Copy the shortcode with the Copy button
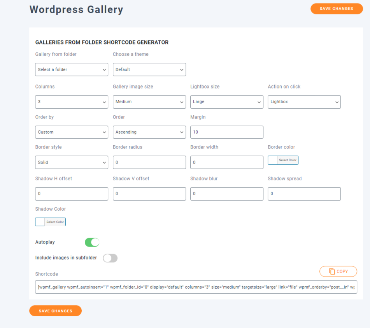 pos(338,271)
